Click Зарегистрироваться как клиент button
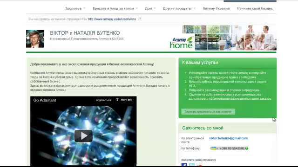The height and width of the screenshot is (167, 298). point(208,111)
